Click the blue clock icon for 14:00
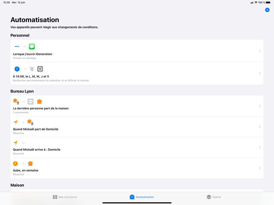 pos(17,69)
